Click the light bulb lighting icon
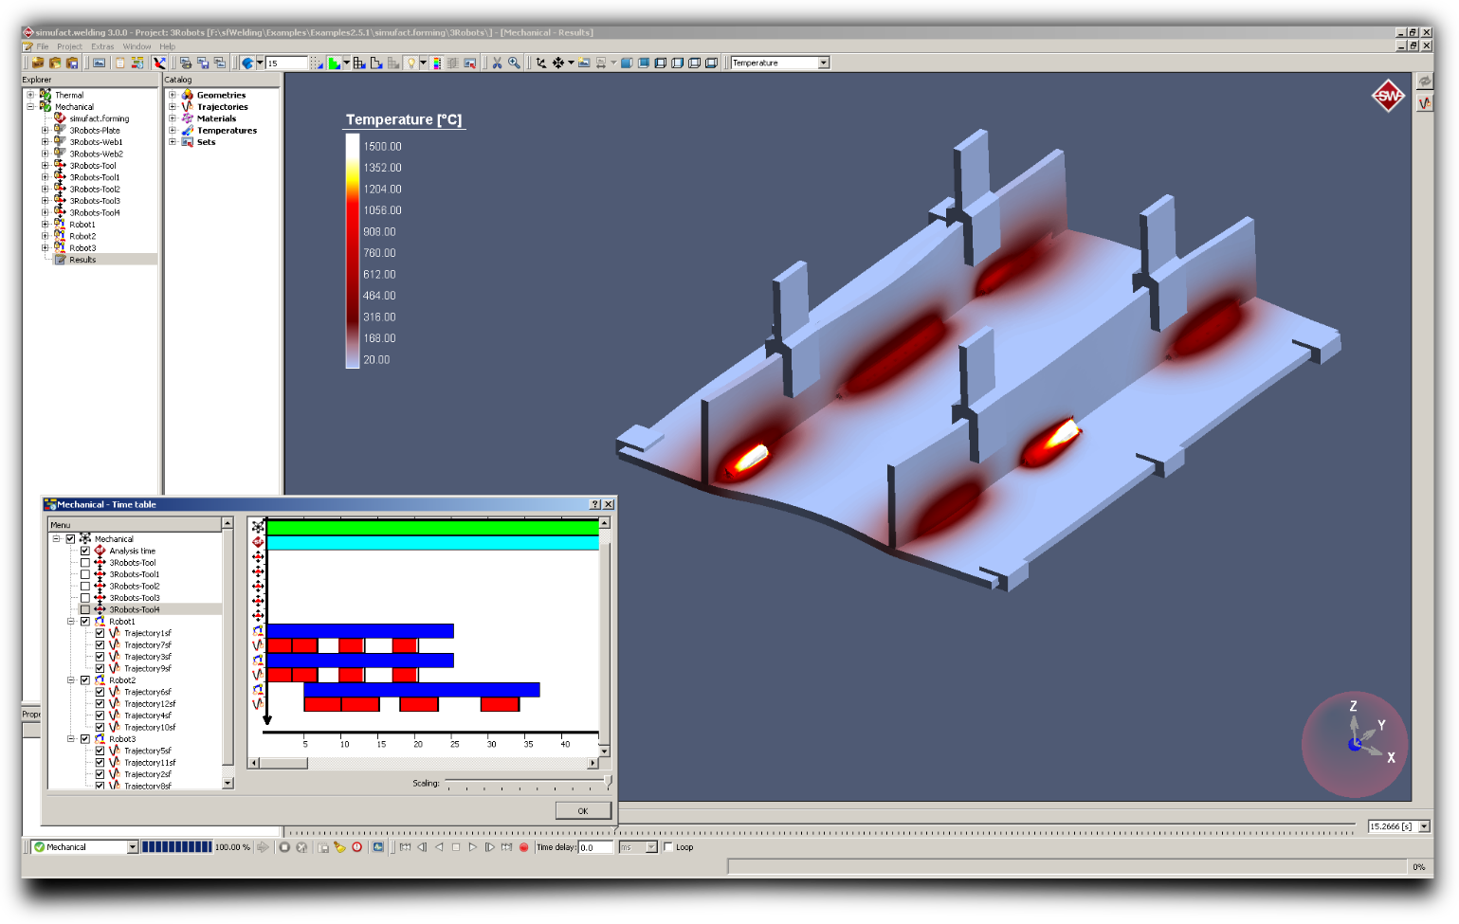The image size is (1459, 924). pyautogui.click(x=411, y=63)
